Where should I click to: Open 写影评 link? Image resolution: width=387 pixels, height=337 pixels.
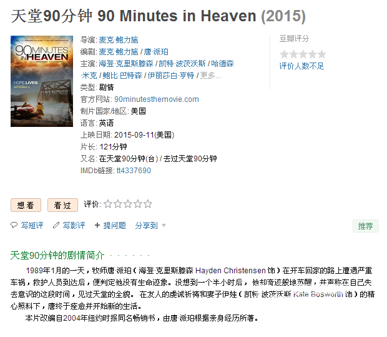coord(74,226)
